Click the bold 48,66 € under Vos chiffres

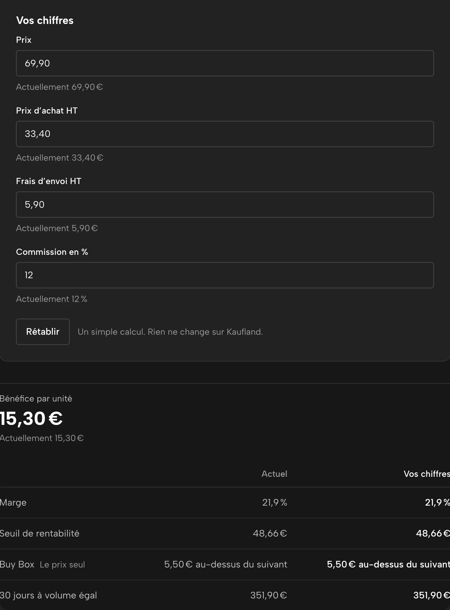(x=433, y=533)
